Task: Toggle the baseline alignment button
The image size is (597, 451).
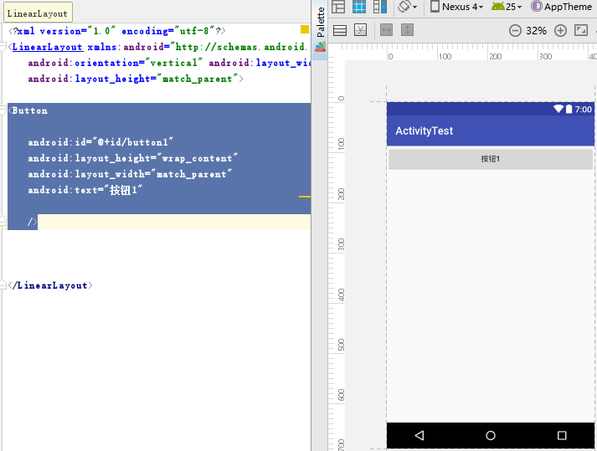Action: pyautogui.click(x=361, y=30)
